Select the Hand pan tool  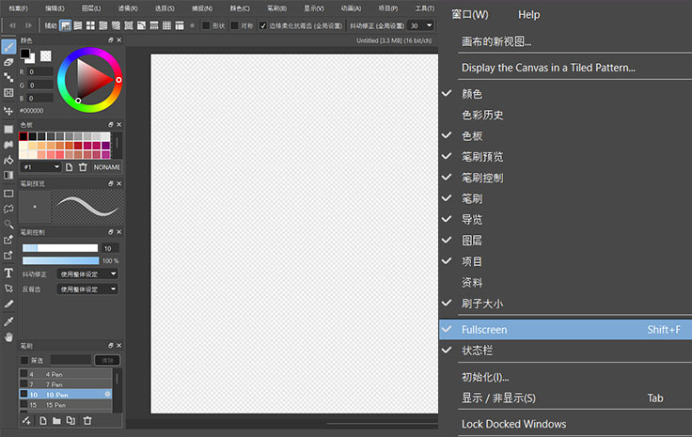point(8,337)
